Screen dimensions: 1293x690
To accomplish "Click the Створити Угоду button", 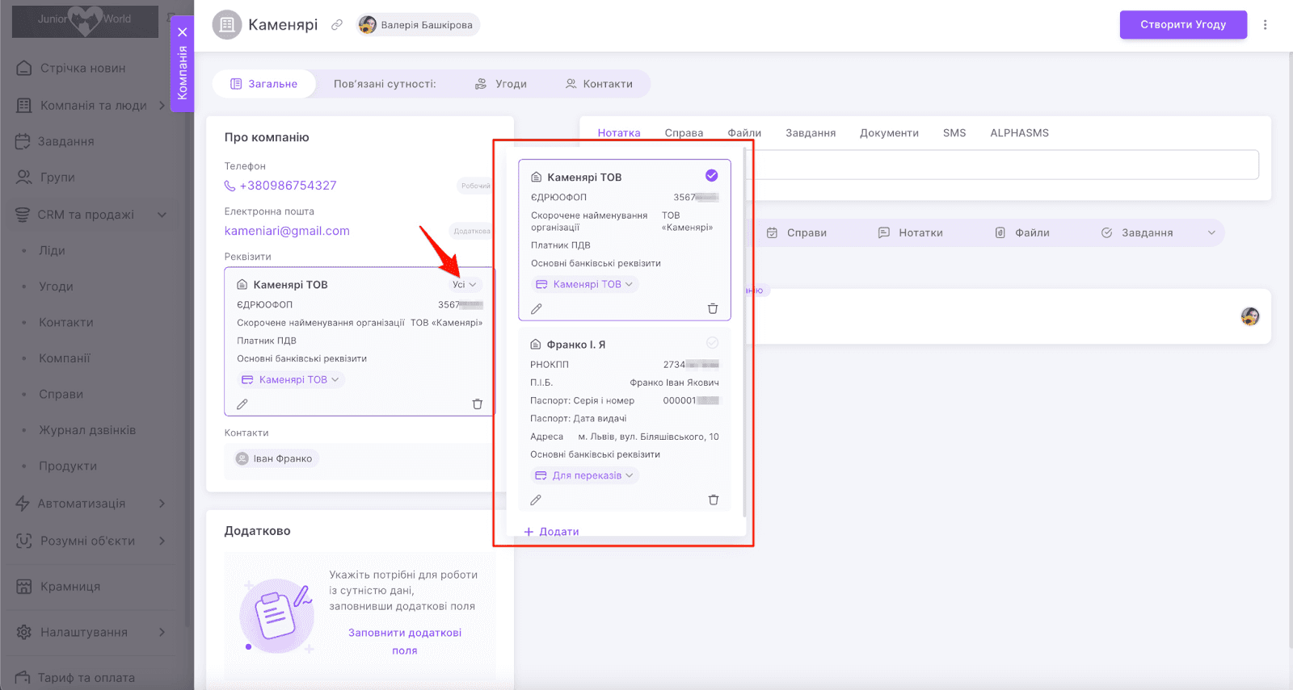I will [x=1182, y=25].
